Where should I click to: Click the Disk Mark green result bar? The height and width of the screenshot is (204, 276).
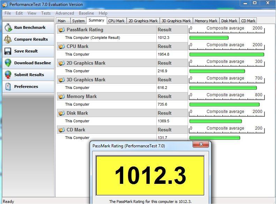(x=216, y=121)
